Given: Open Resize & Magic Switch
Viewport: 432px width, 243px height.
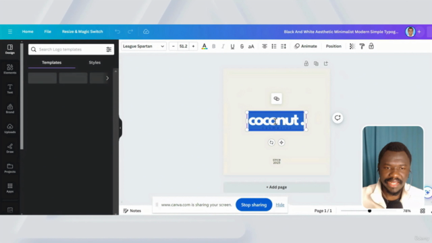Looking at the screenshot, I should coord(82,32).
